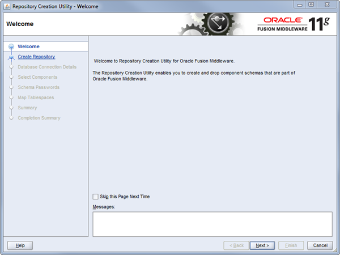Viewport: 340px width, 255px height.
Task: Click the Select Components step node
Action: (11, 77)
